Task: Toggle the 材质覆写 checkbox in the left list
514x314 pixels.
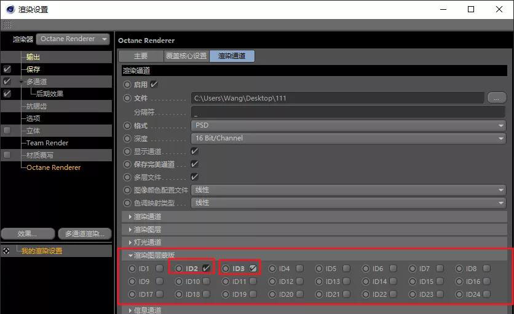Action: (x=7, y=155)
